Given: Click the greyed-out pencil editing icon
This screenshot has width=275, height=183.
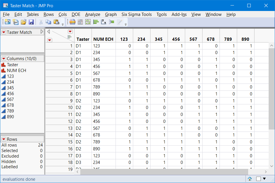Looking at the screenshot, I should 119,22.
